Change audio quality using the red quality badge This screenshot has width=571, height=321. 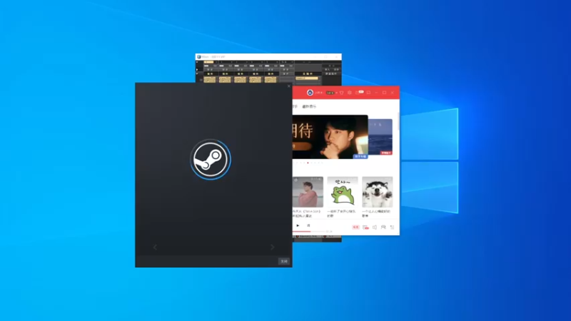[355, 227]
